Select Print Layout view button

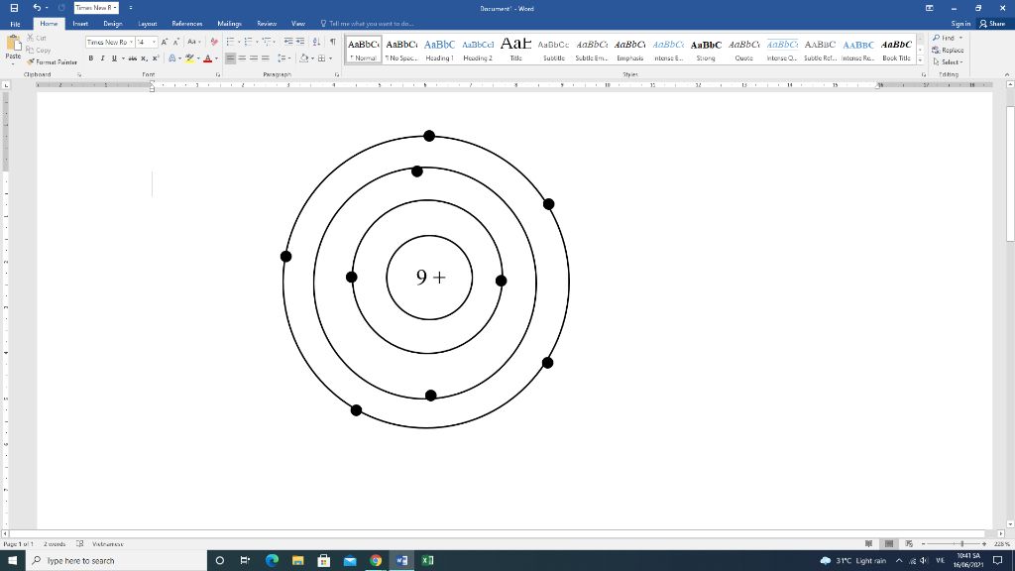pos(889,544)
